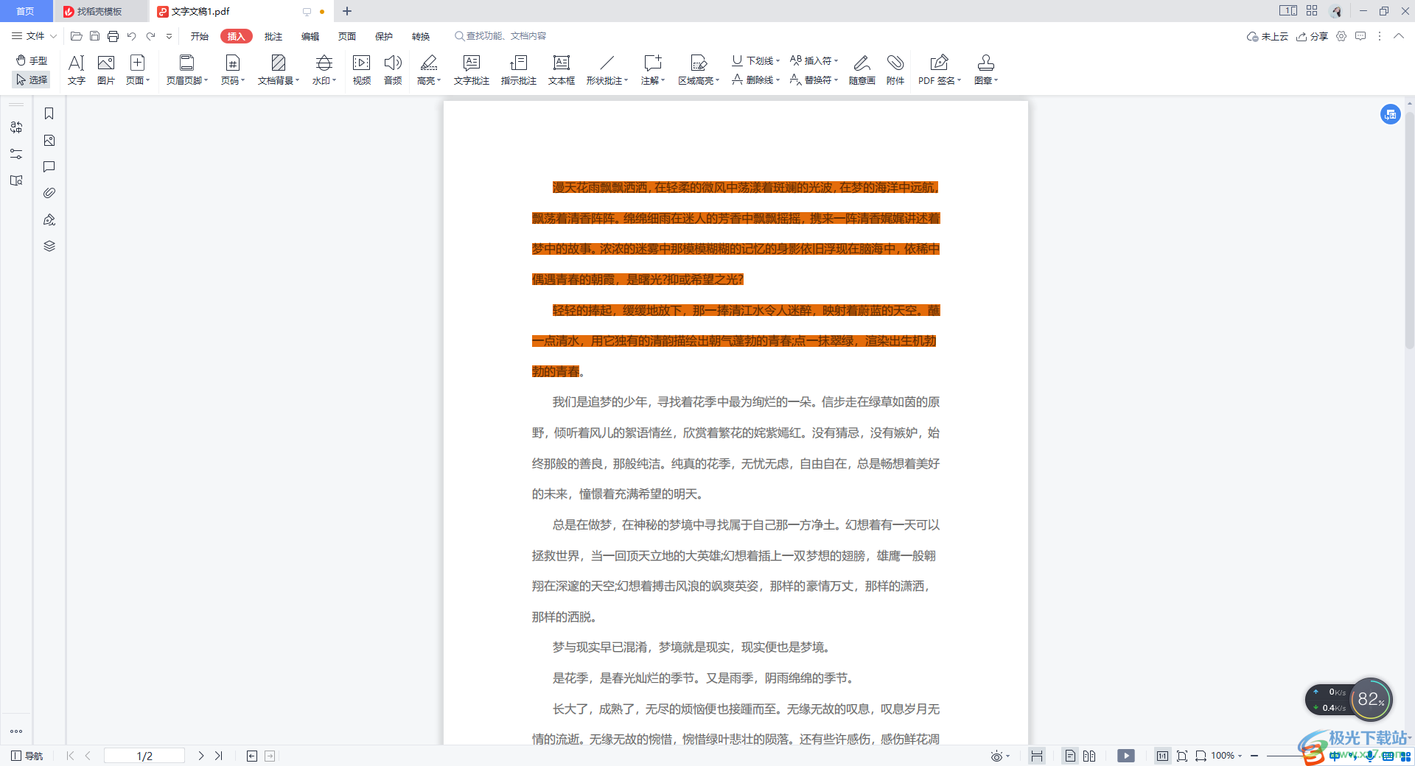Screen dimensions: 1415x766
Task: Redo the last undone action
Action: [151, 36]
